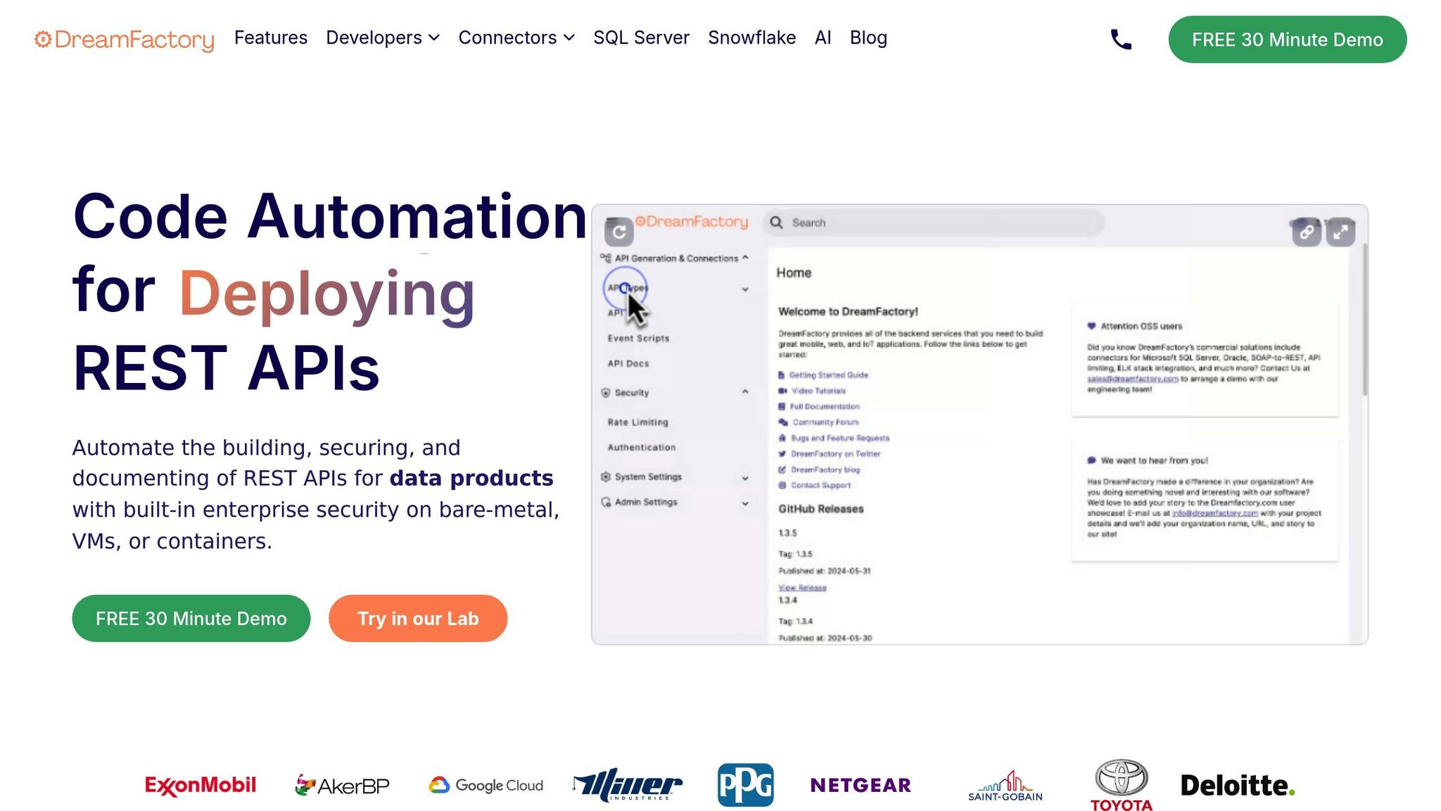Viewport: 1441px width, 811px height.
Task: Click the DreamFactory logo in navbar
Action: [x=125, y=39]
